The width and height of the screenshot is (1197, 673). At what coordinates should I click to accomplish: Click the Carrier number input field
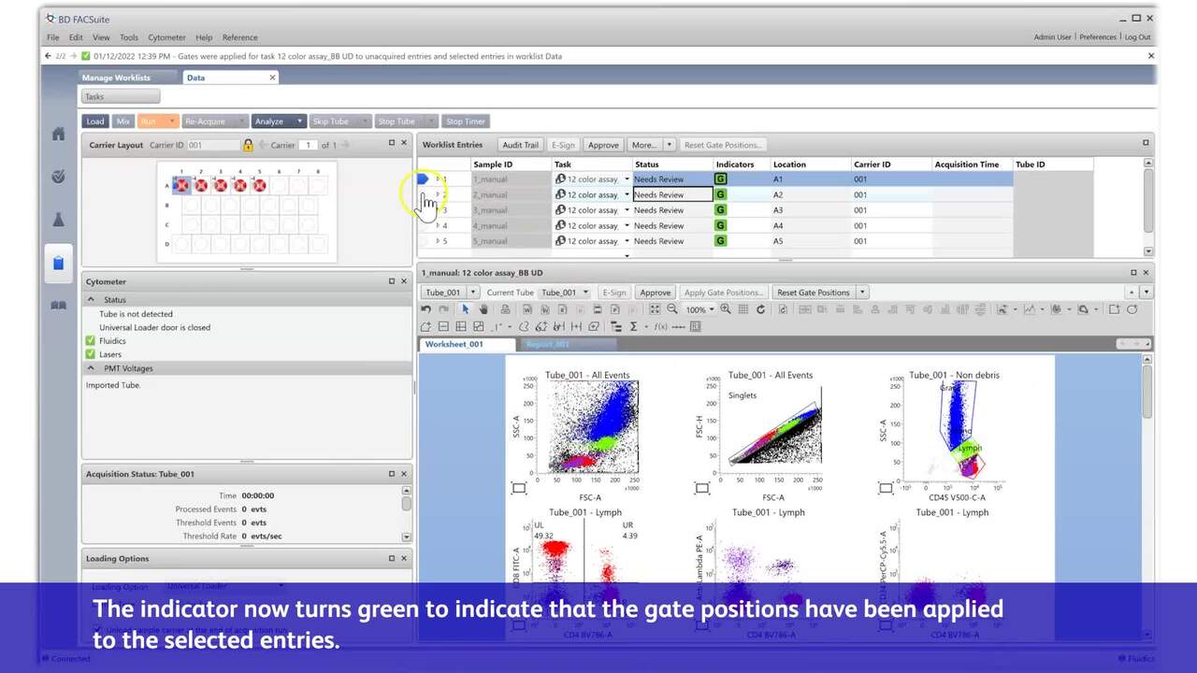point(308,145)
